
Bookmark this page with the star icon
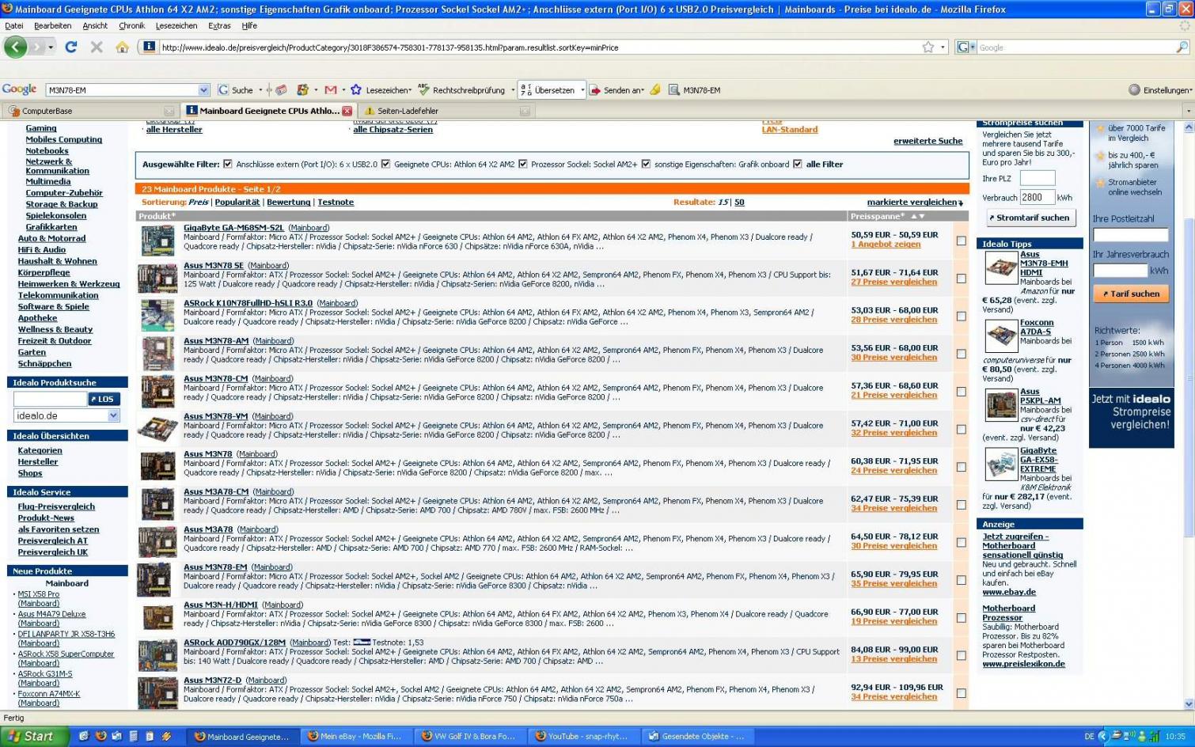928,47
